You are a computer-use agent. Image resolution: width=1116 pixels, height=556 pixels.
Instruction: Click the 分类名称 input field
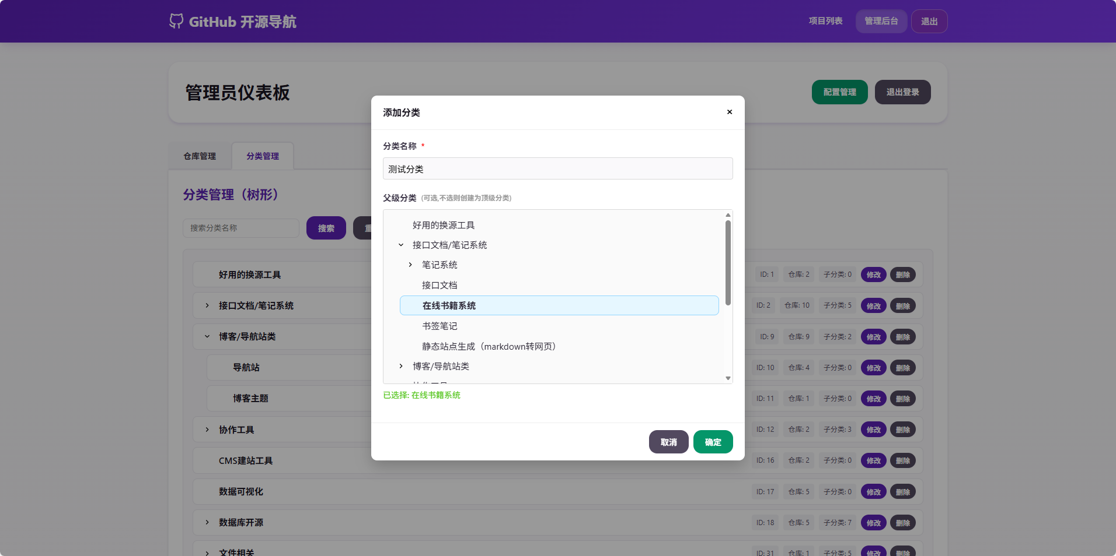(x=557, y=169)
